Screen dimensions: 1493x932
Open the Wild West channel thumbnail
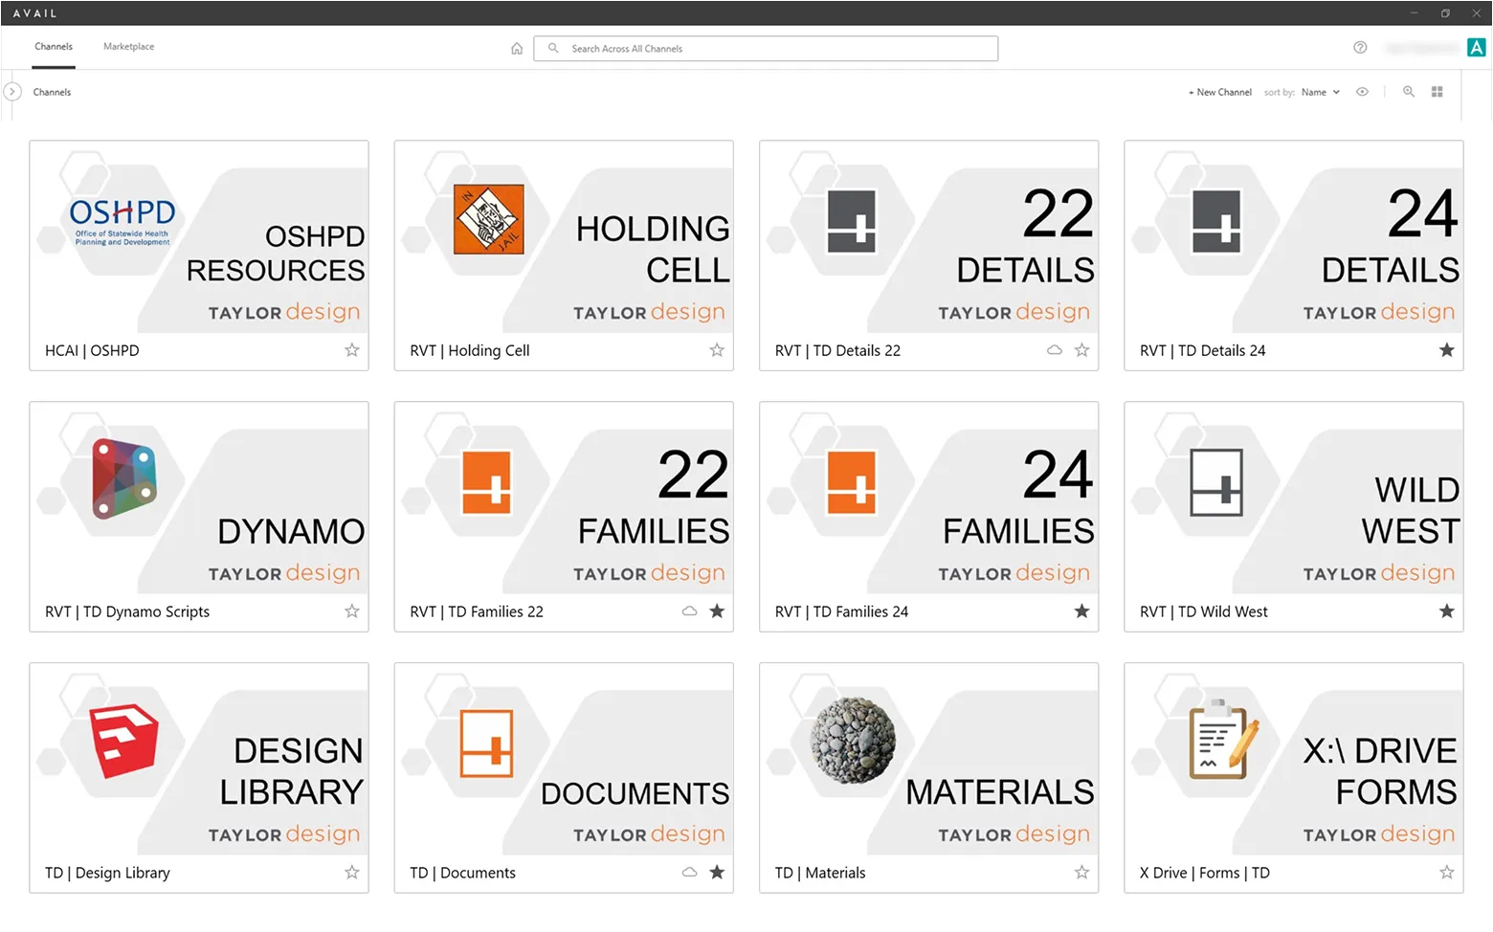[1294, 499]
